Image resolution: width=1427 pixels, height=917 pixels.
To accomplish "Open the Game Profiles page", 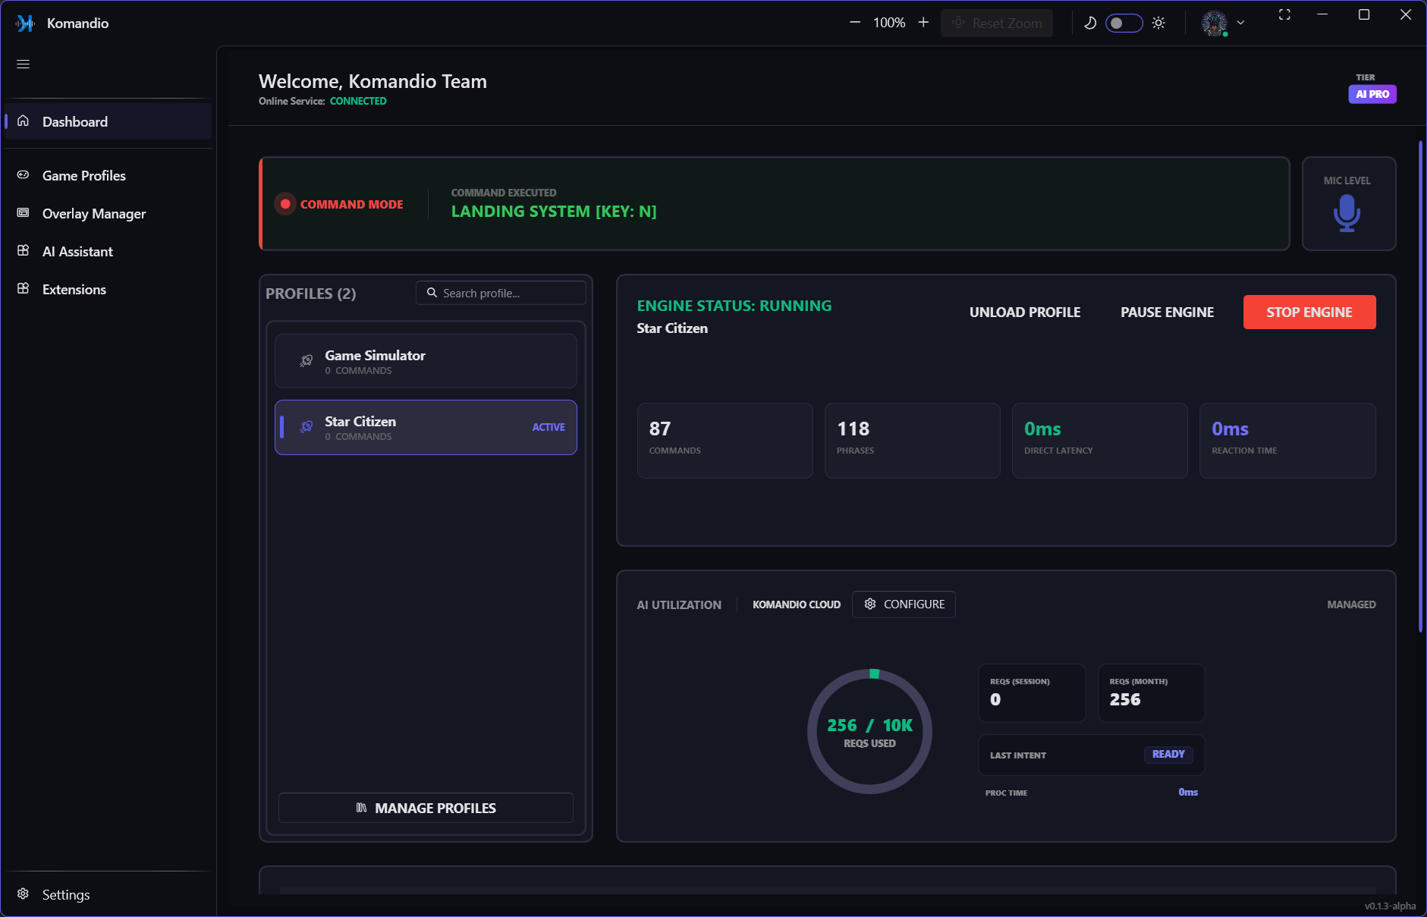I will [x=83, y=176].
